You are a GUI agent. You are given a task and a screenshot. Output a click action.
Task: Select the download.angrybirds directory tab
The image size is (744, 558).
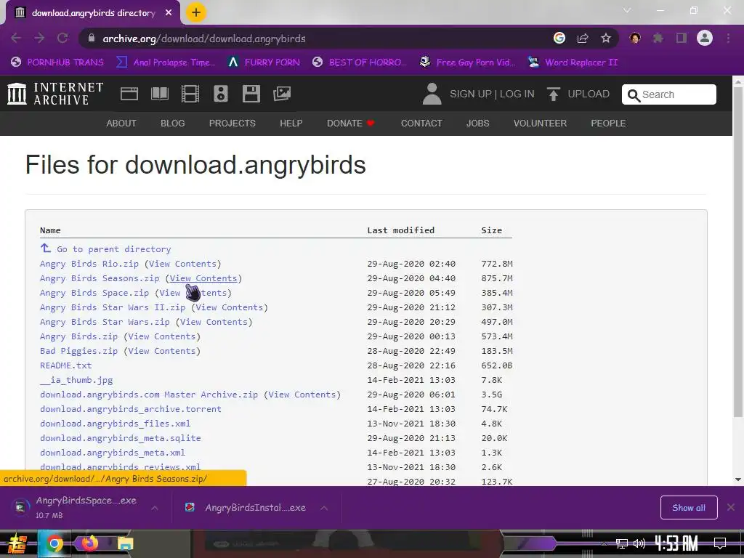(x=94, y=13)
